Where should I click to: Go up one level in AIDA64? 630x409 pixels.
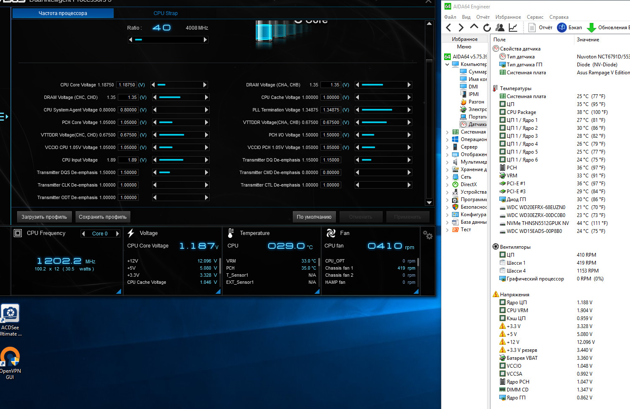[x=474, y=27]
